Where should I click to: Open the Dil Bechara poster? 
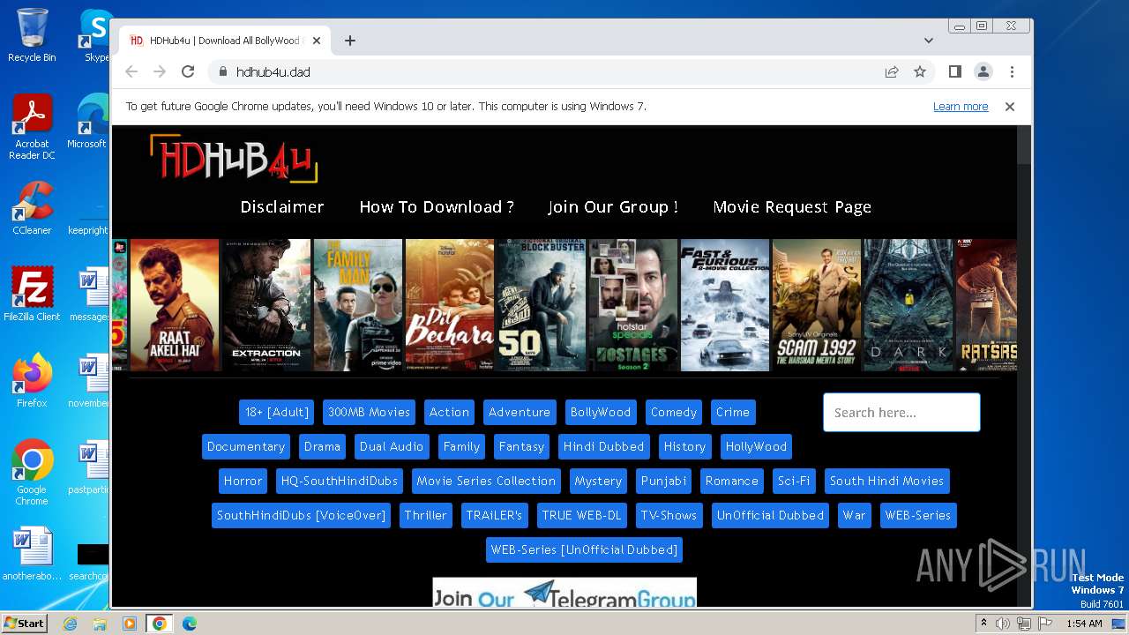(450, 305)
